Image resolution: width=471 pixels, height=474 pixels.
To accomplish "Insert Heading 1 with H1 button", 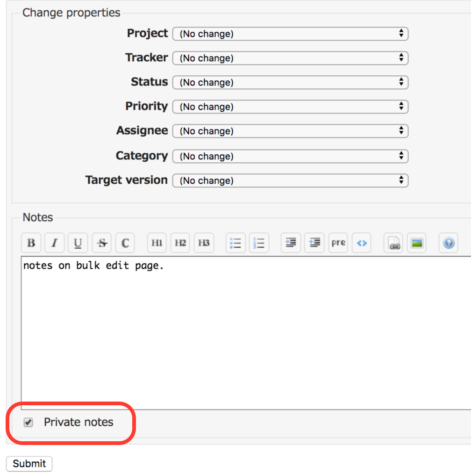I will tap(157, 243).
